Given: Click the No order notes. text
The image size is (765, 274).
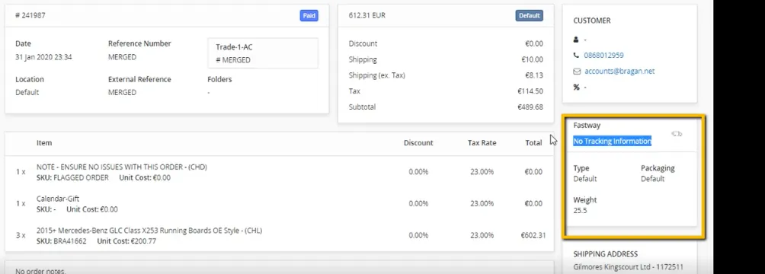Looking at the screenshot, I should point(40,271).
